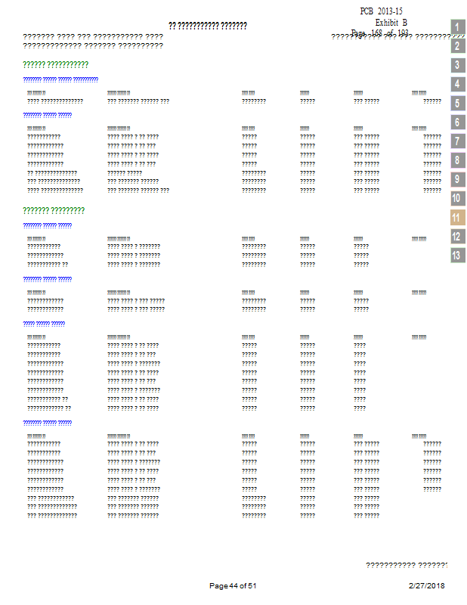Select the page tab numbered 1
This screenshot has width=467, height=605.
[x=457, y=27]
